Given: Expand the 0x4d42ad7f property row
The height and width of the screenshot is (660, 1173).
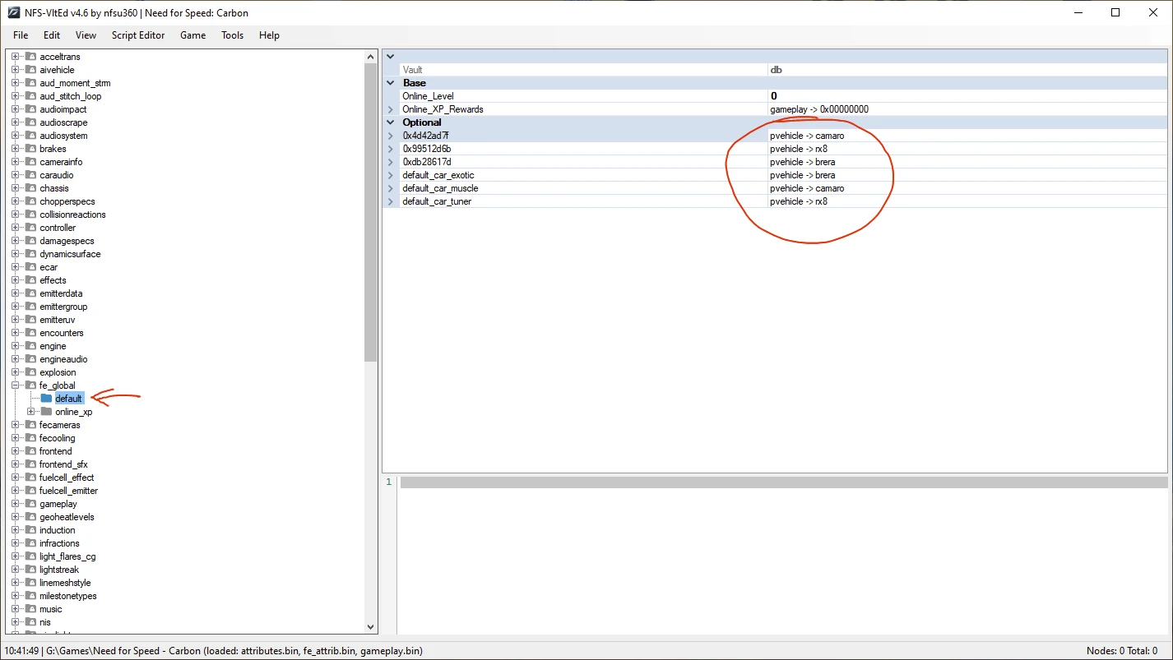Looking at the screenshot, I should coord(391,136).
